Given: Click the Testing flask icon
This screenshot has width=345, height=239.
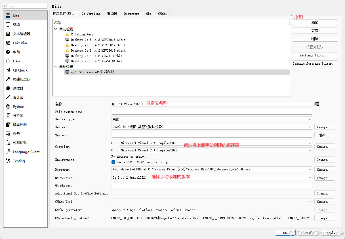Looking at the screenshot, I should (8, 161).
